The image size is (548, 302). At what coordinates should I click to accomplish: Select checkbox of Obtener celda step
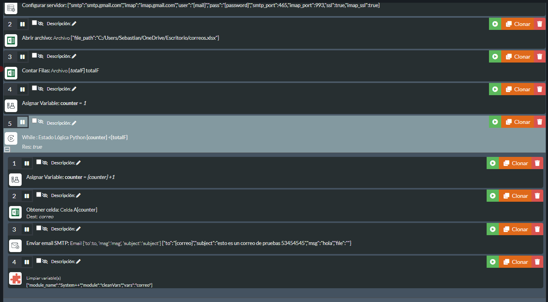click(x=39, y=194)
